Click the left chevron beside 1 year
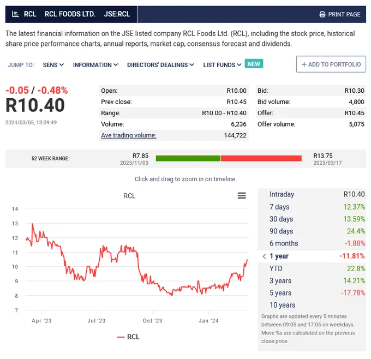The width and height of the screenshot is (371, 359). pyautogui.click(x=264, y=256)
